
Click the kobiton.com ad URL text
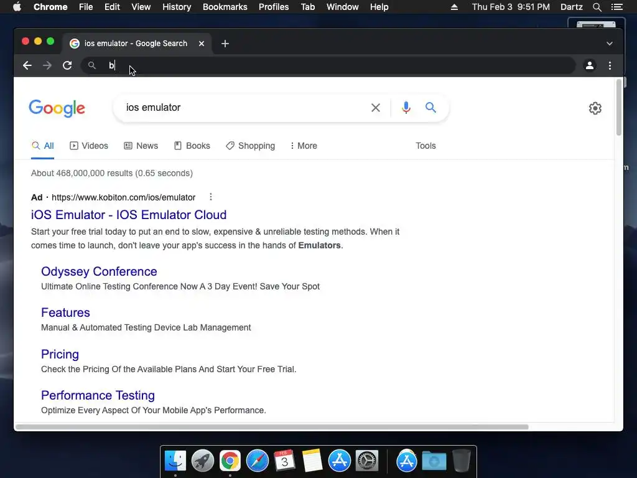coord(124,197)
